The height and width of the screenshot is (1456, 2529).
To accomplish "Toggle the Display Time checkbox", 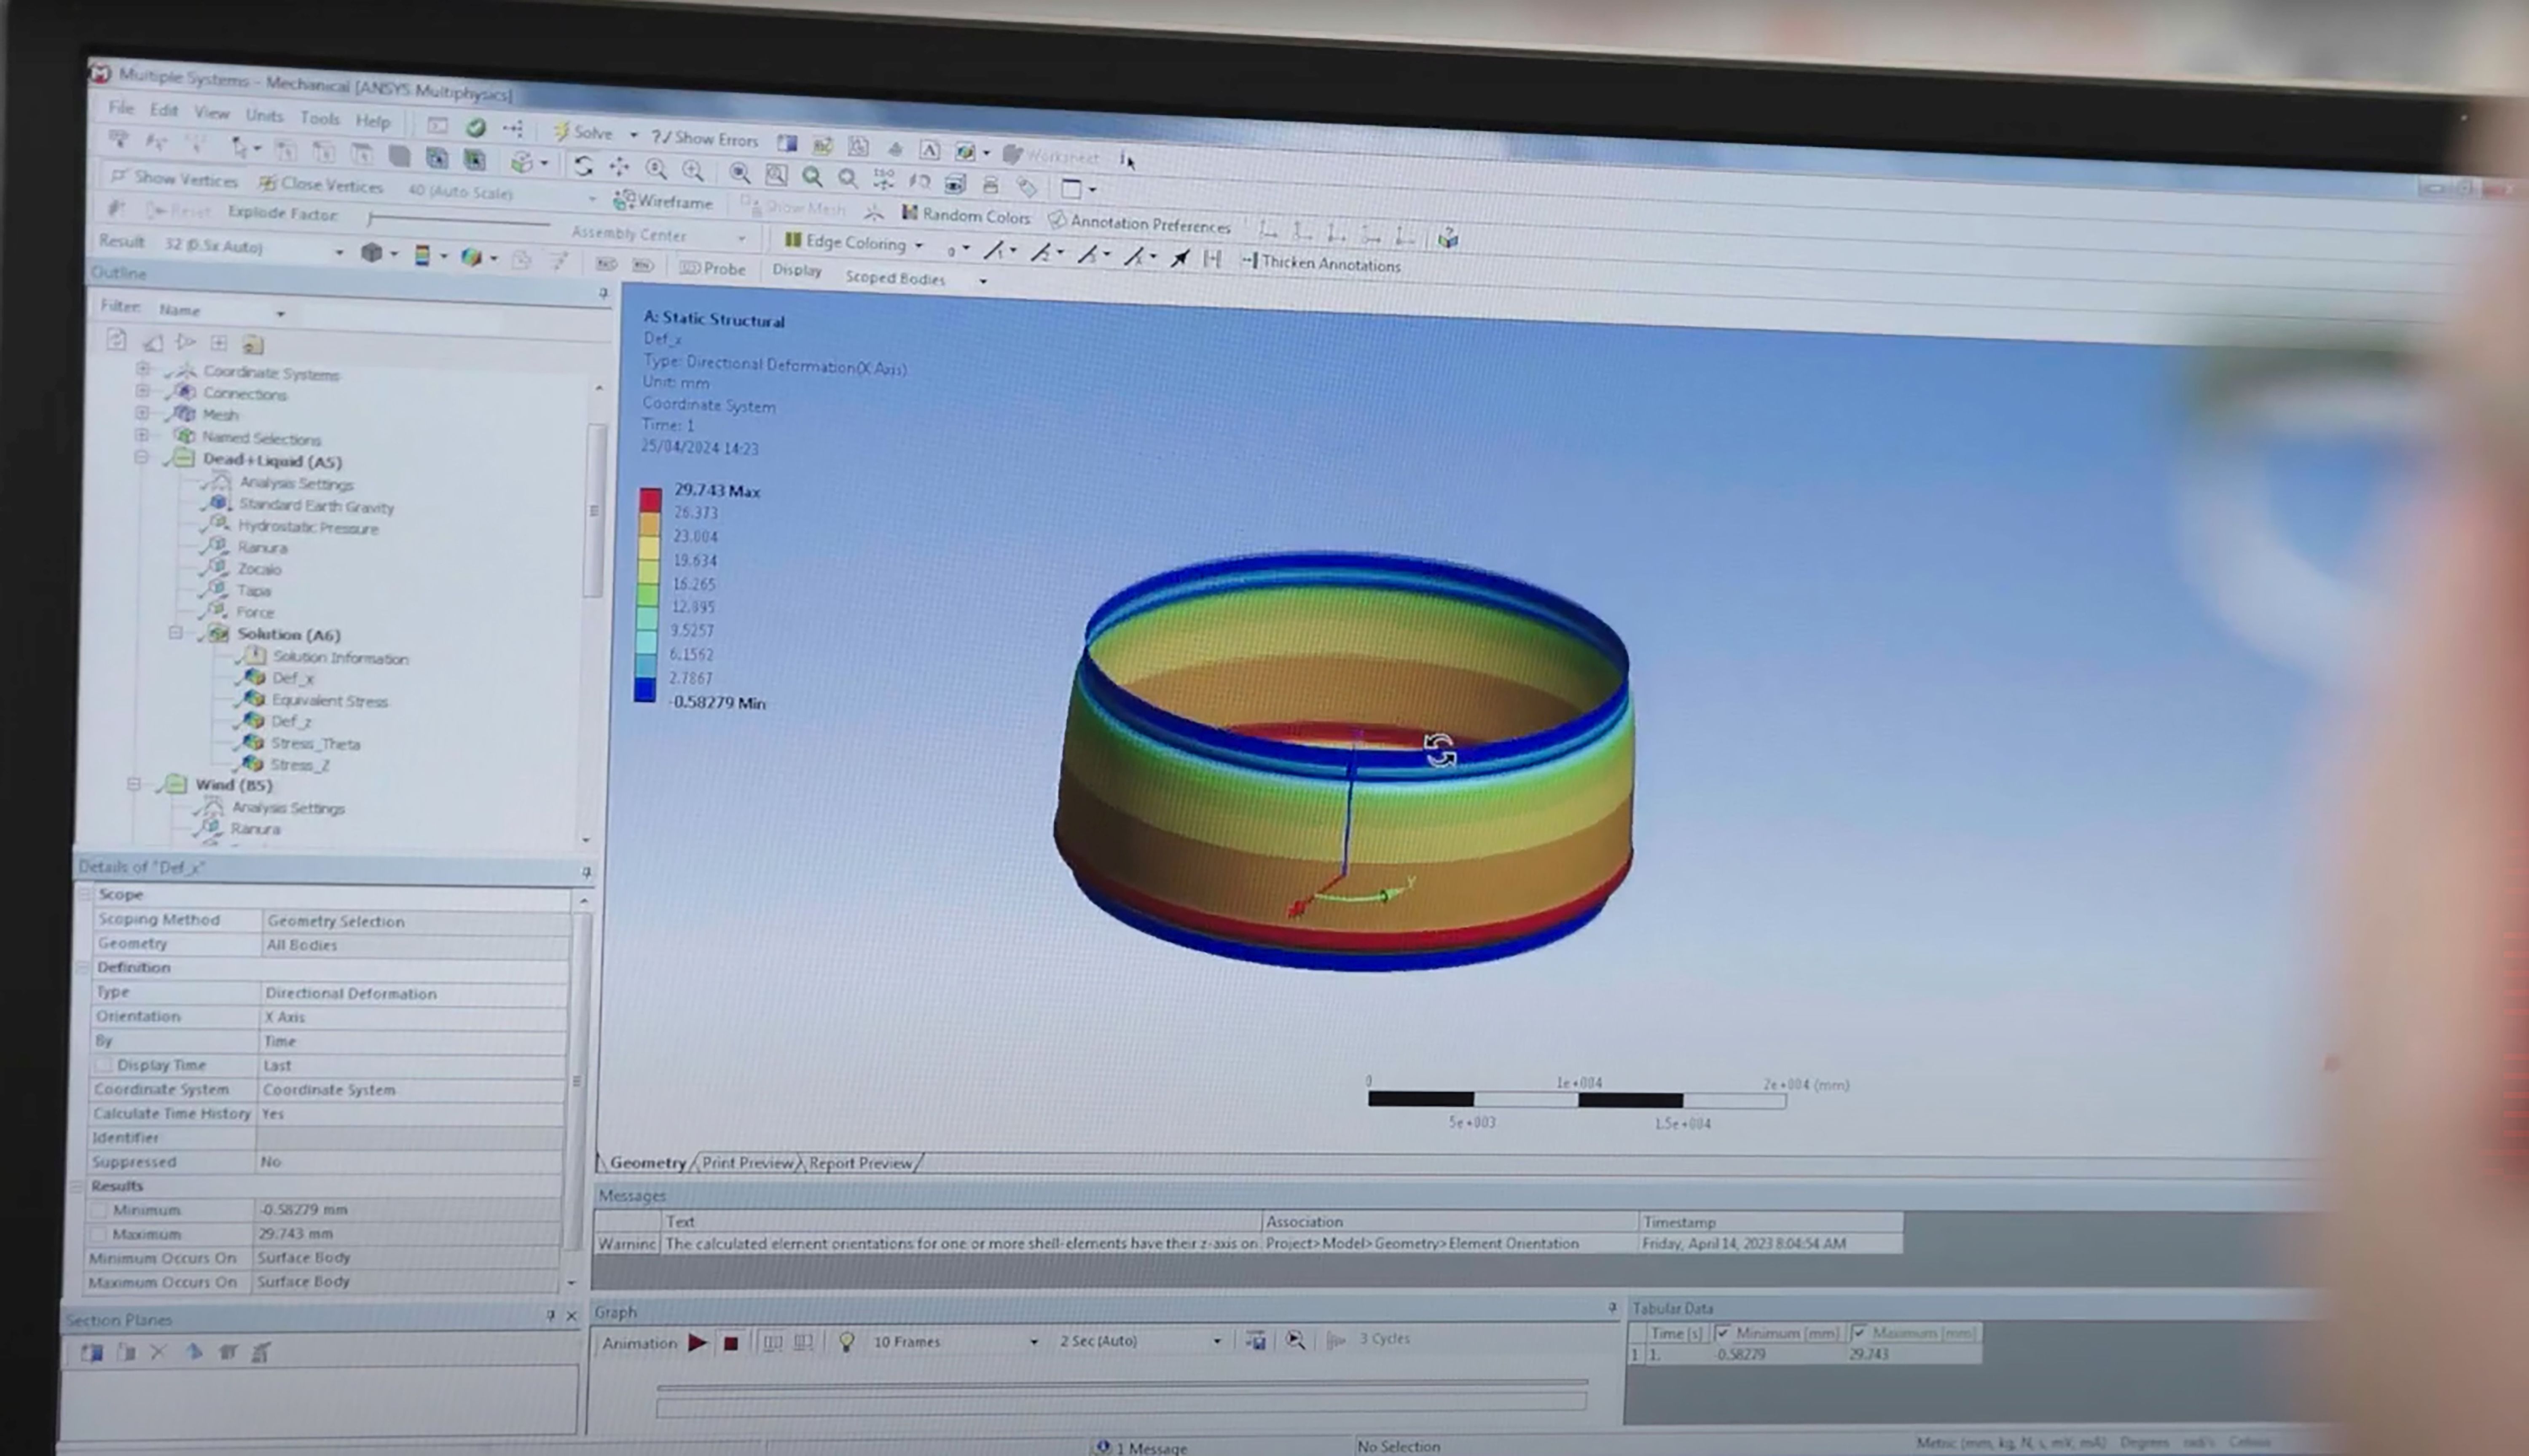I will [x=103, y=1064].
